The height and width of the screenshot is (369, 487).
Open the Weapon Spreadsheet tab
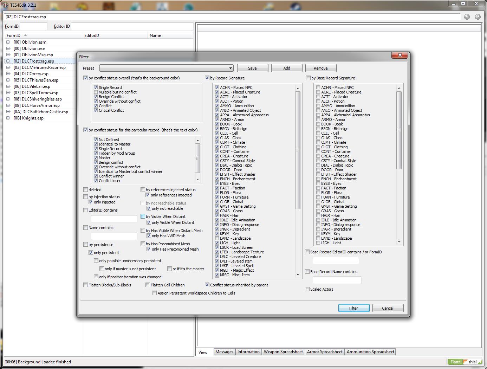tap(283, 352)
